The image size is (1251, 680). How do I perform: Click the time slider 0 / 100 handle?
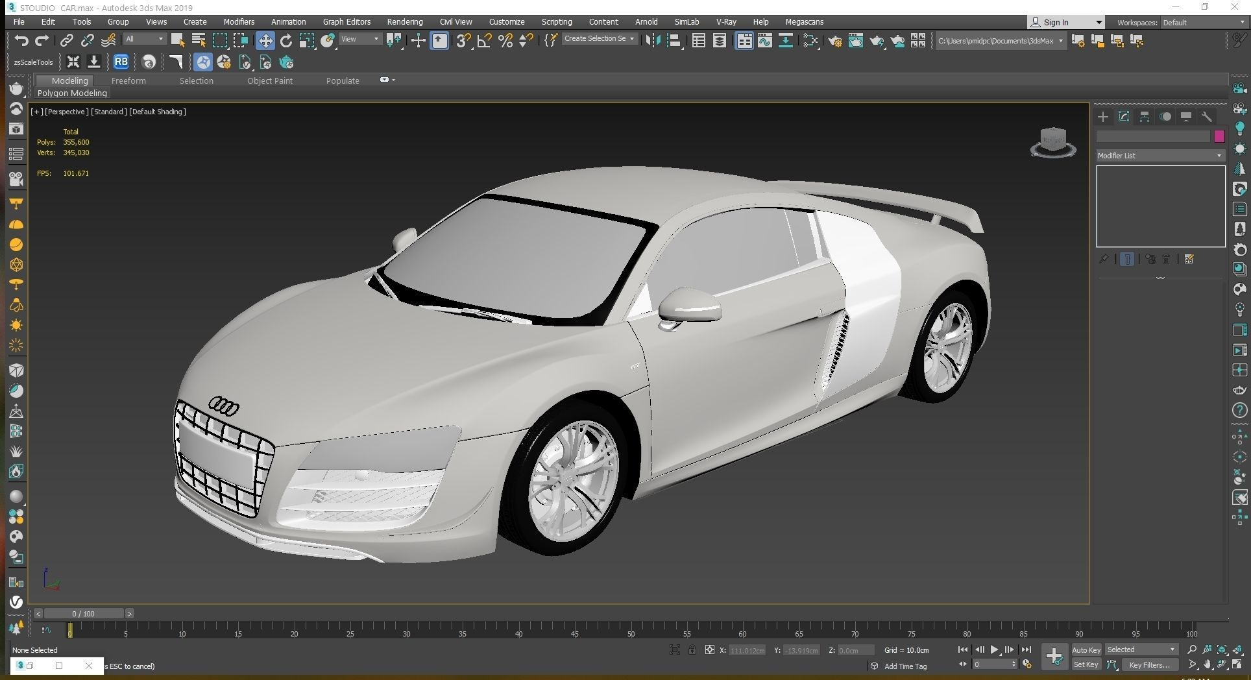pyautogui.click(x=83, y=613)
